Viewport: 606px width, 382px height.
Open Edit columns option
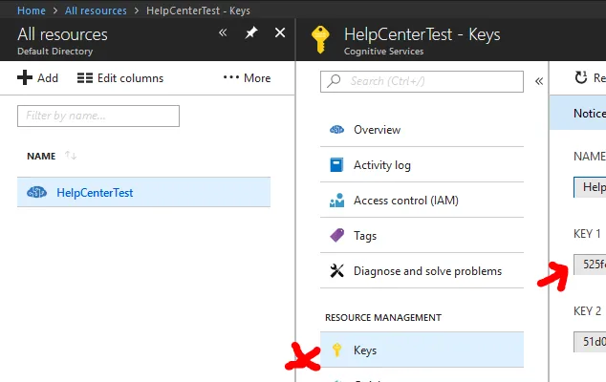tap(120, 77)
